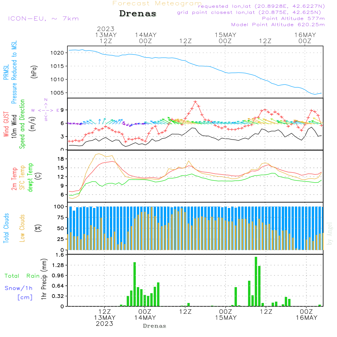Click the 'ICON-EU, ~ 7km' model label
Image resolution: width=337 pixels, height=337 pixels.
pos(43,19)
